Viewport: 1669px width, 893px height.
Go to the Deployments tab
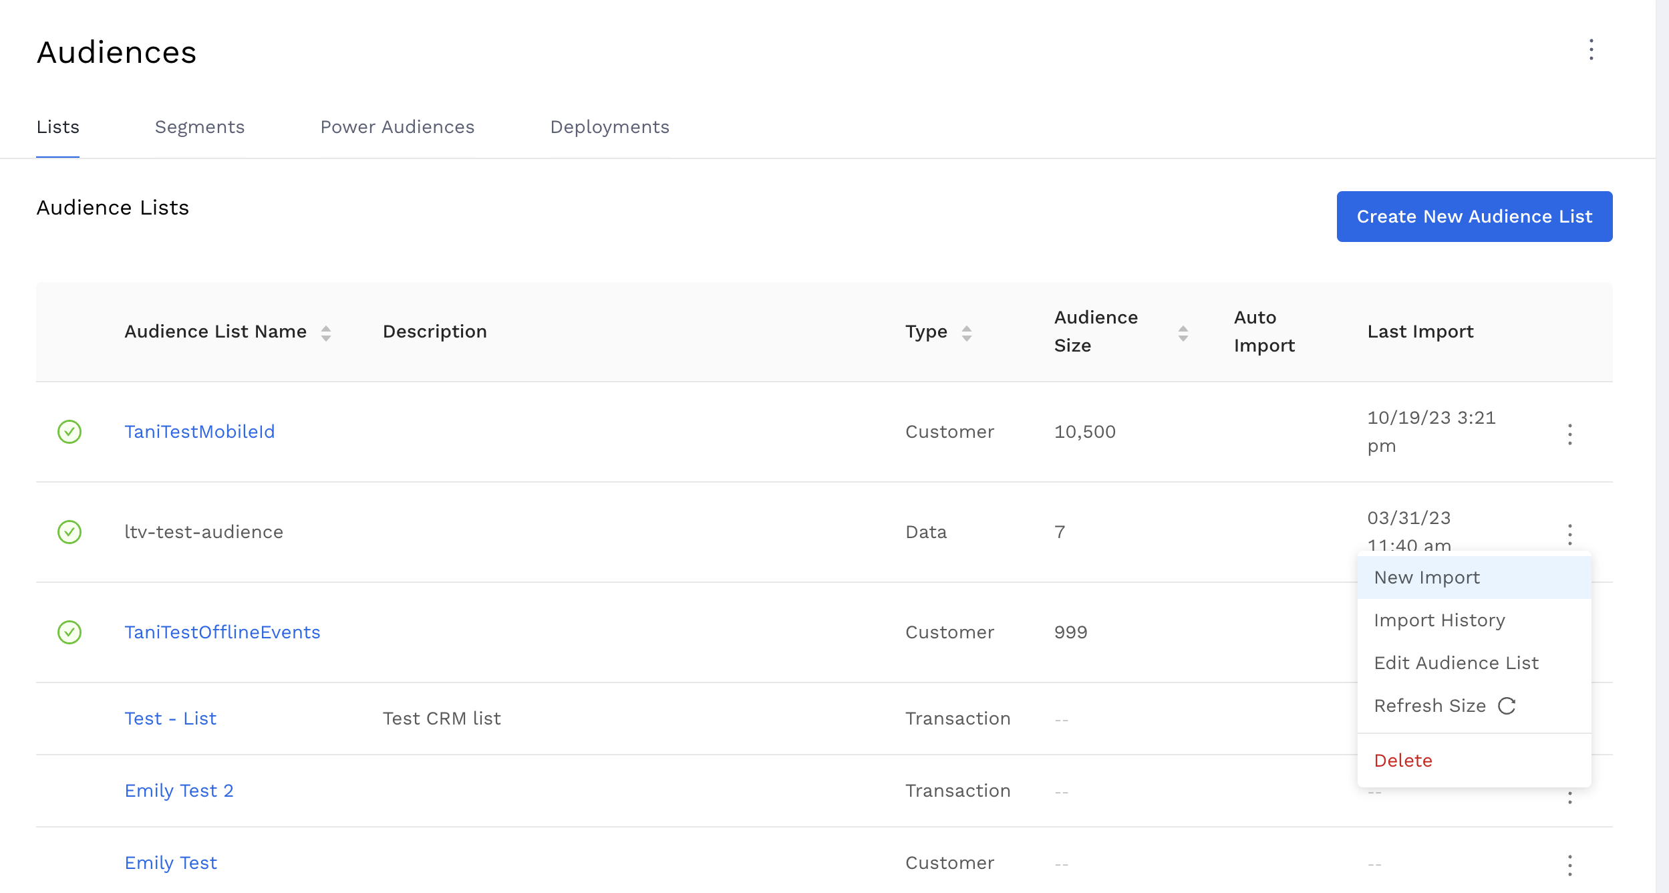click(x=609, y=127)
